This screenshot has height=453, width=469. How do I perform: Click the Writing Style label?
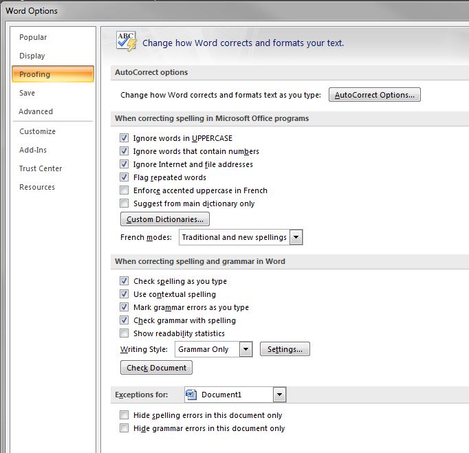[144, 349]
